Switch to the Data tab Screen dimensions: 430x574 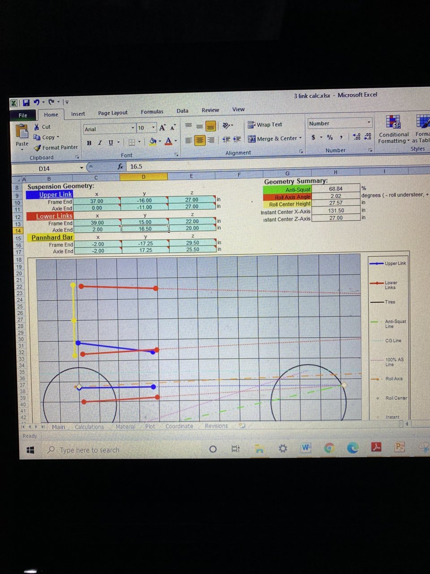(x=182, y=111)
